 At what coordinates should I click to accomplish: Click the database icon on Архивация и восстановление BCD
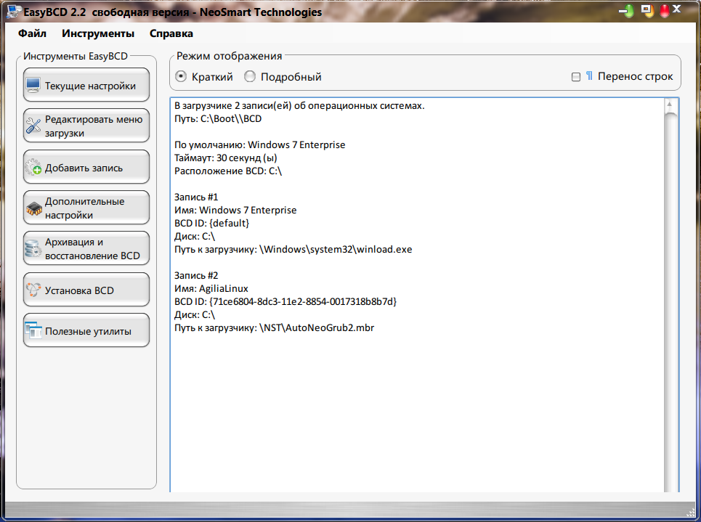(x=33, y=249)
